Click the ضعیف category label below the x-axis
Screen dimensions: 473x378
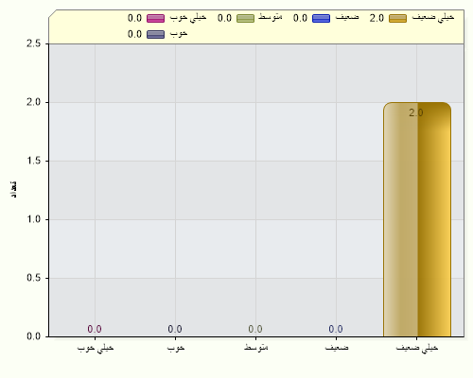(337, 348)
